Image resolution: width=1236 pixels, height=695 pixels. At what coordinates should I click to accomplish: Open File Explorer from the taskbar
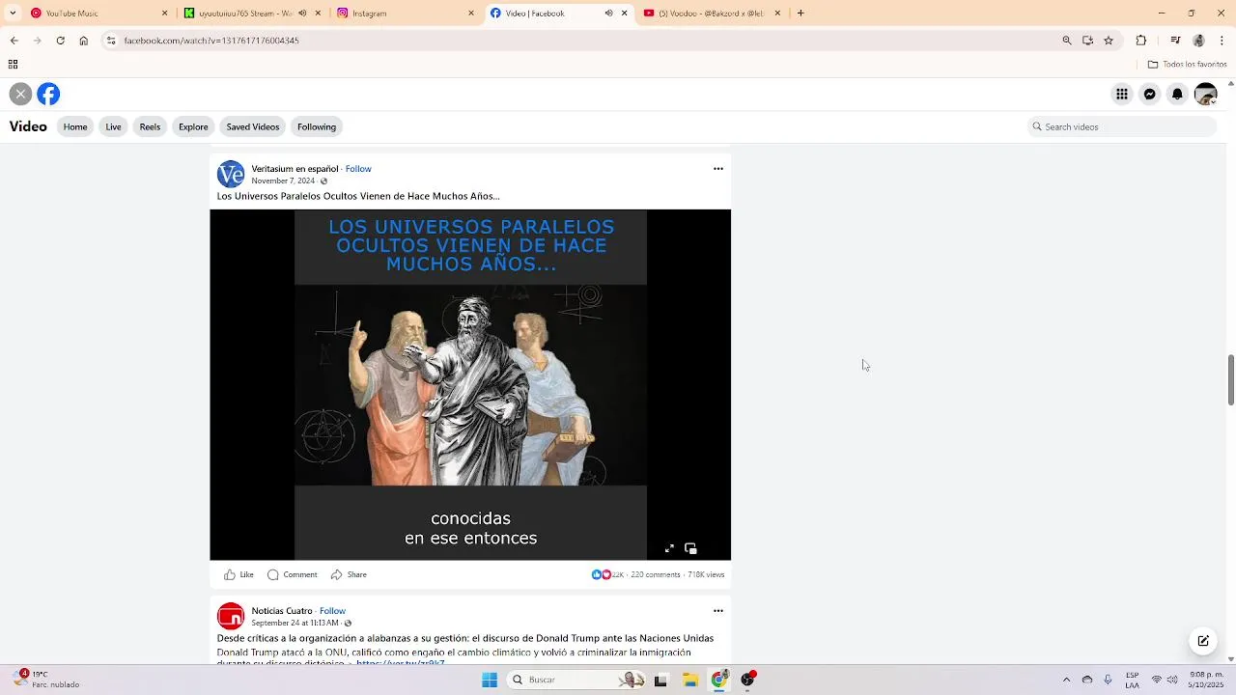click(x=690, y=680)
